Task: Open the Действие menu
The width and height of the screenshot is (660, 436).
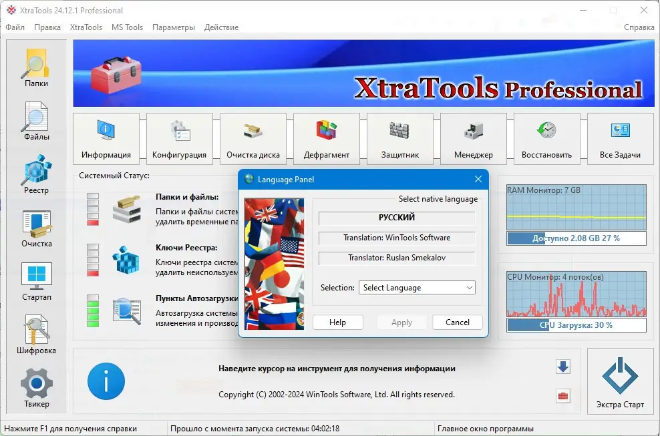Action: click(221, 27)
